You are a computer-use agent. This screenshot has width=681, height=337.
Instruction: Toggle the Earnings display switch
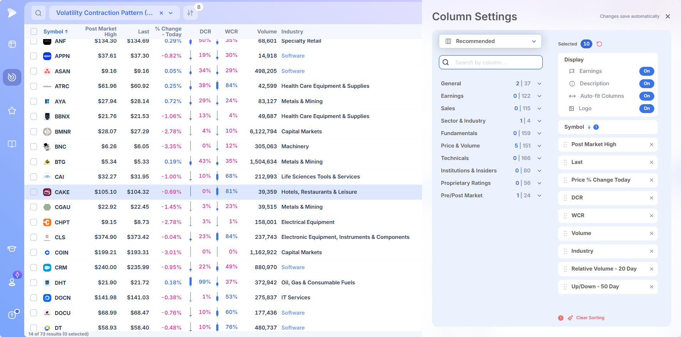pos(647,71)
